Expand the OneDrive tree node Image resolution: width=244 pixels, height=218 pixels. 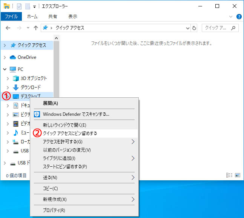click(5, 57)
